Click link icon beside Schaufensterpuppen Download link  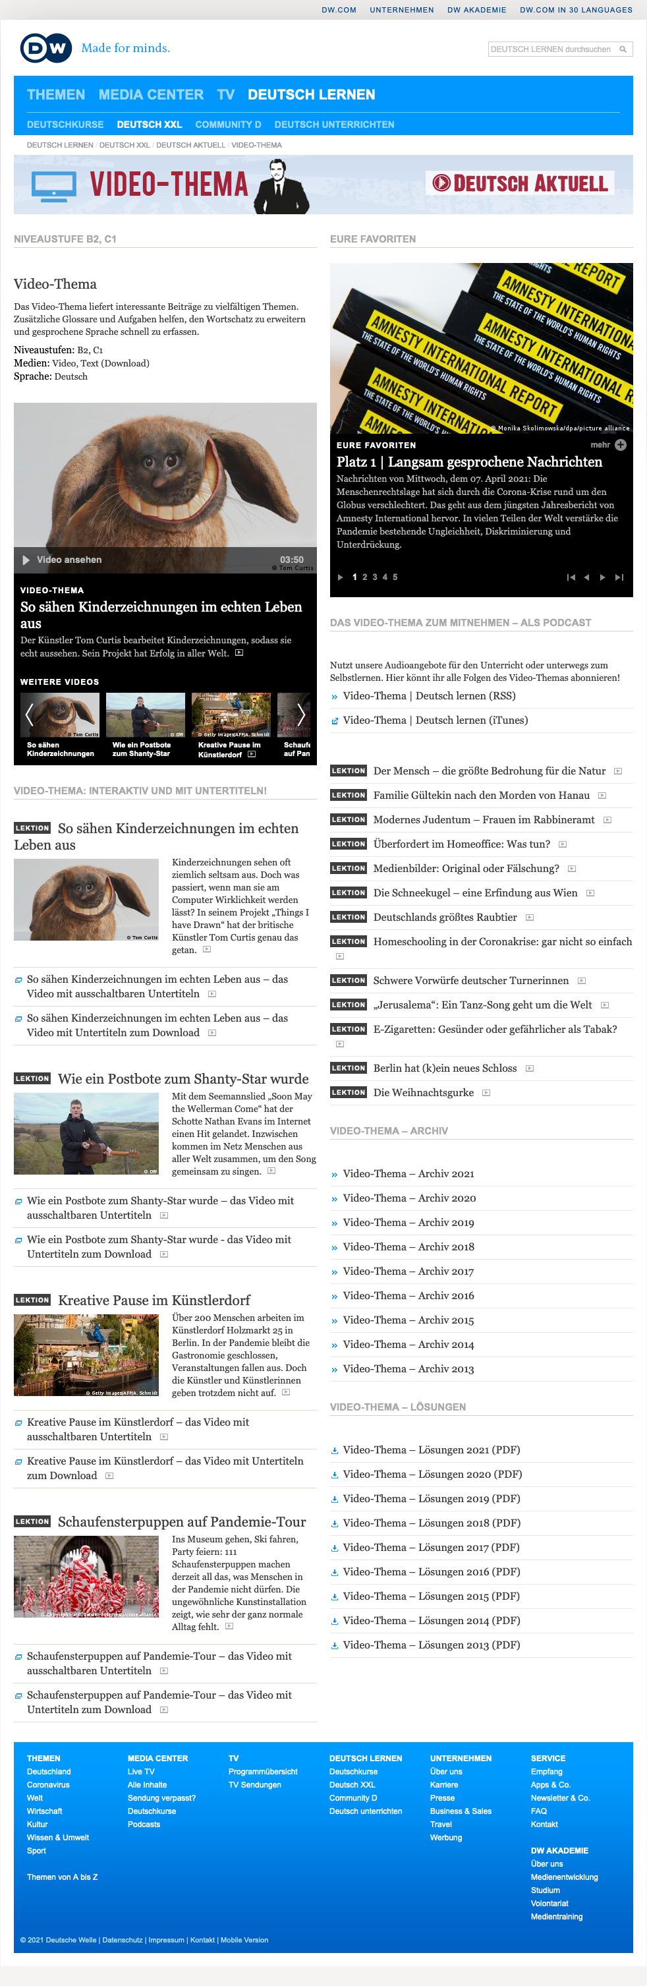click(18, 1696)
